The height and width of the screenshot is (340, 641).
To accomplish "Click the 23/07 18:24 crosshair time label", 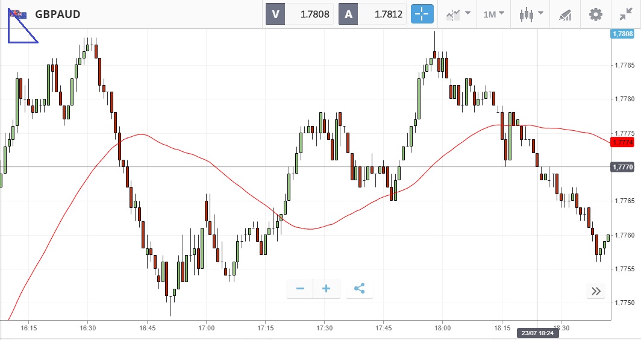I will click(x=537, y=332).
